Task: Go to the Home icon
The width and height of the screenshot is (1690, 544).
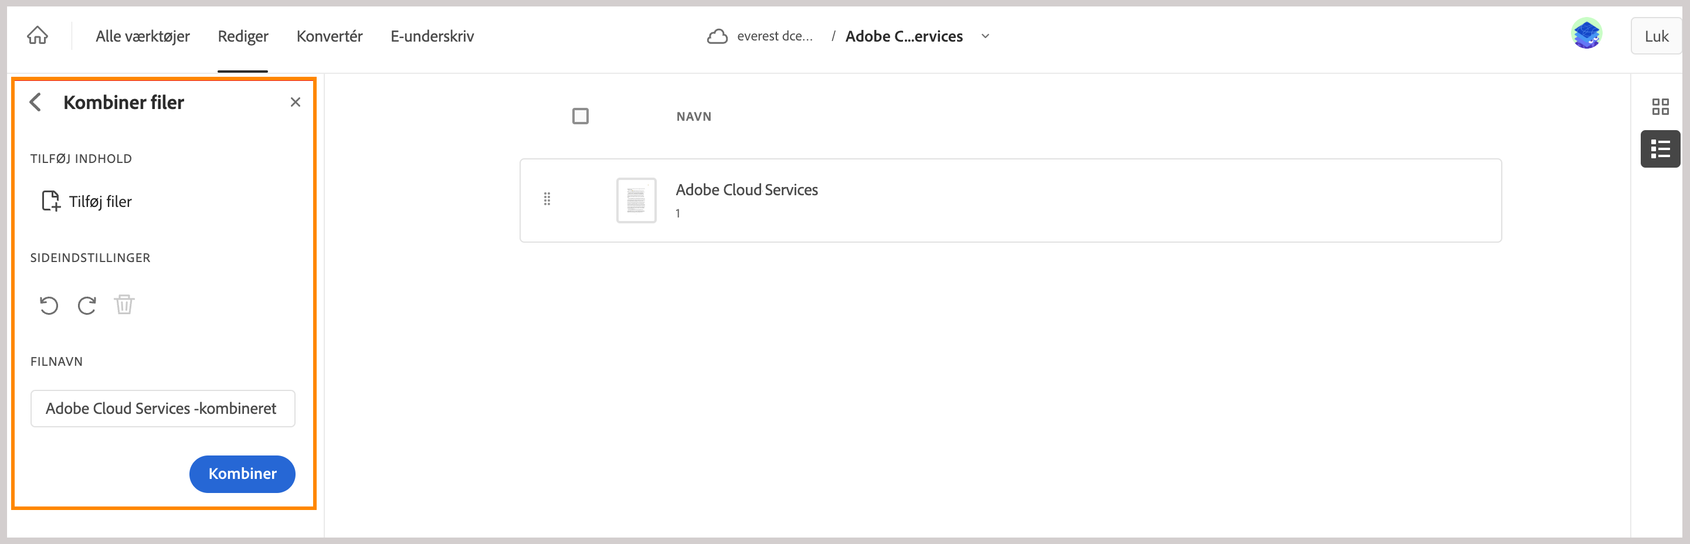Action: tap(38, 35)
